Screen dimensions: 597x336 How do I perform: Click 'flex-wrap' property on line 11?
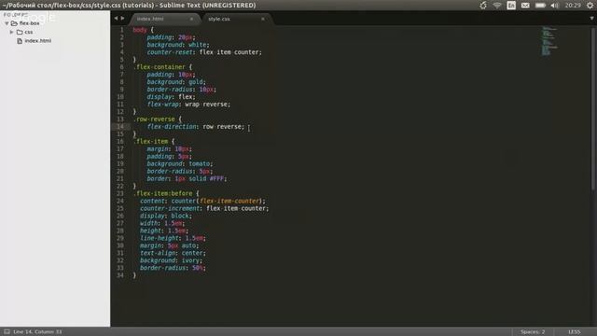click(162, 105)
